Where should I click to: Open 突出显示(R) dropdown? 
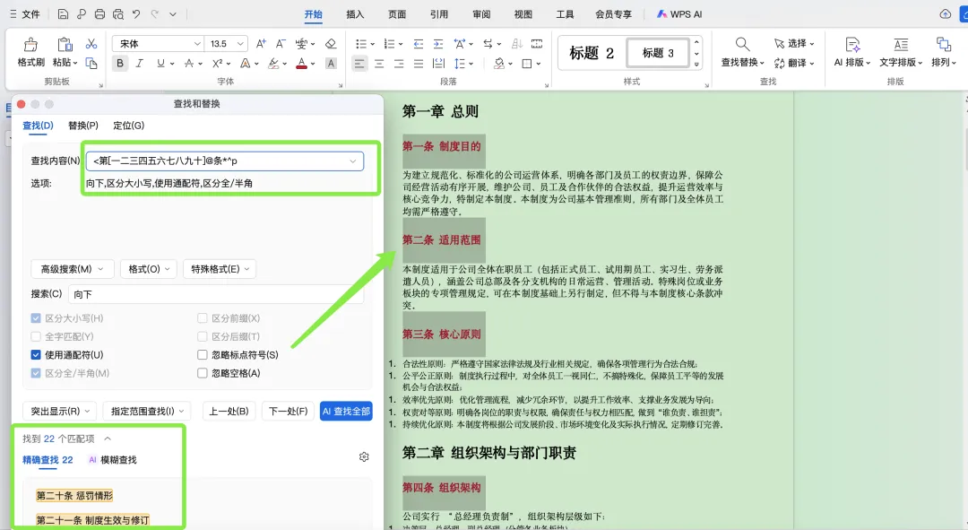point(60,411)
